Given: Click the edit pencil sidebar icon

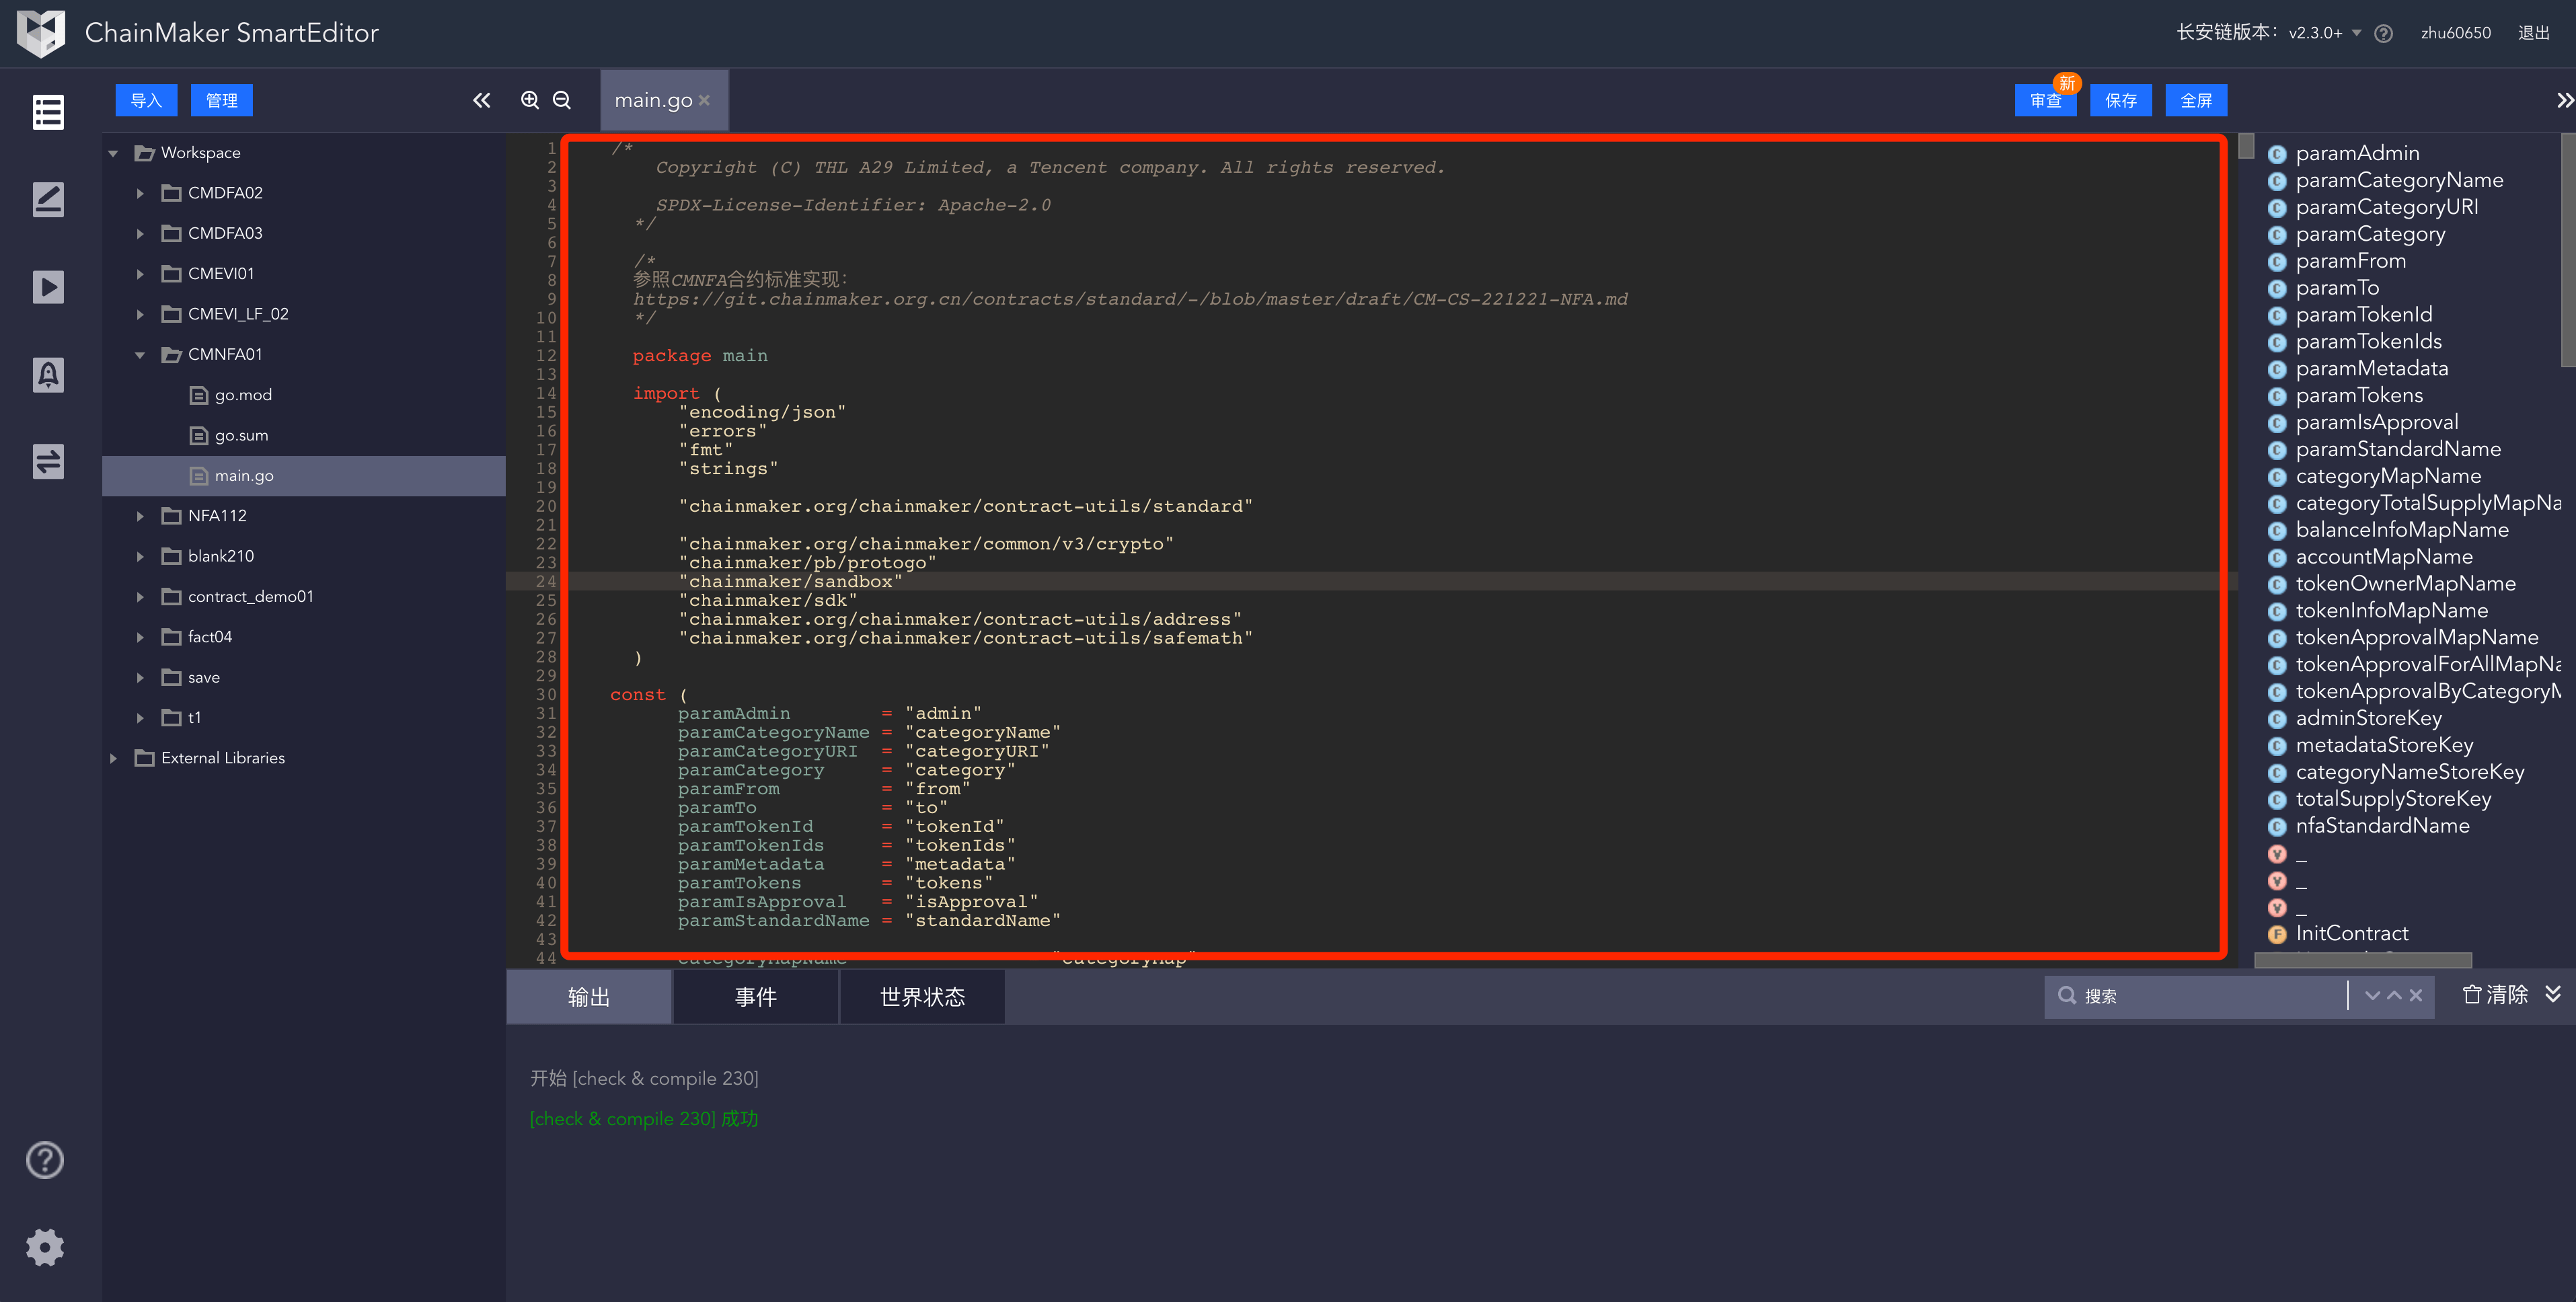Looking at the screenshot, I should [x=48, y=200].
